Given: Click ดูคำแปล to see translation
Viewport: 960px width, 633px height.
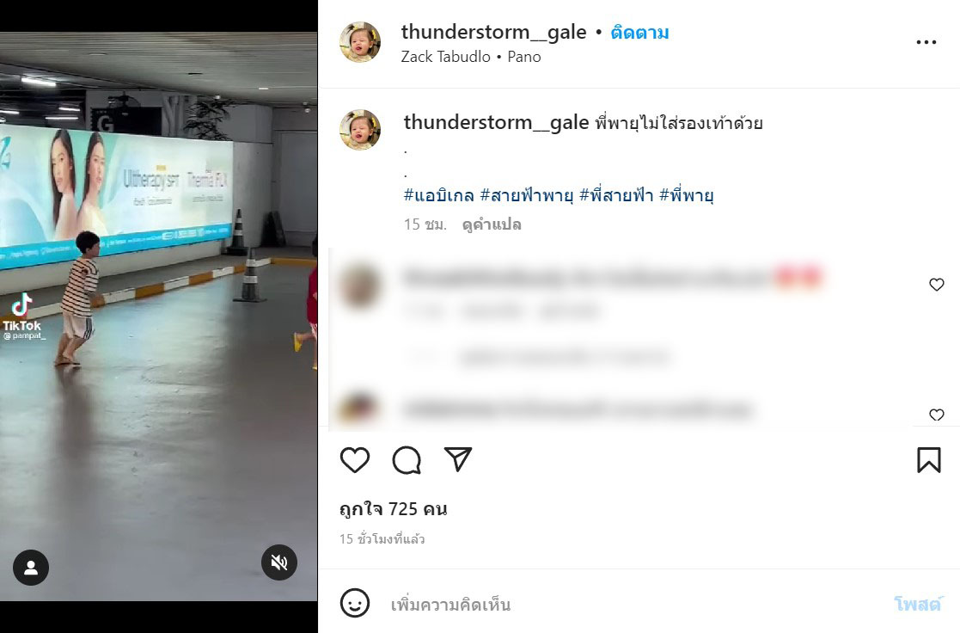Looking at the screenshot, I should (492, 224).
